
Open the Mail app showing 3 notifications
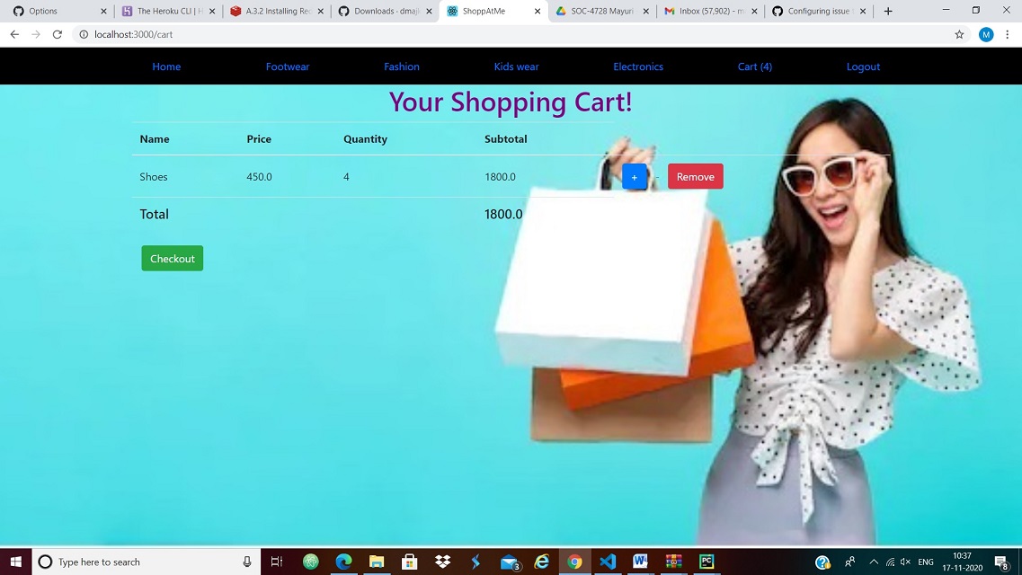509,562
